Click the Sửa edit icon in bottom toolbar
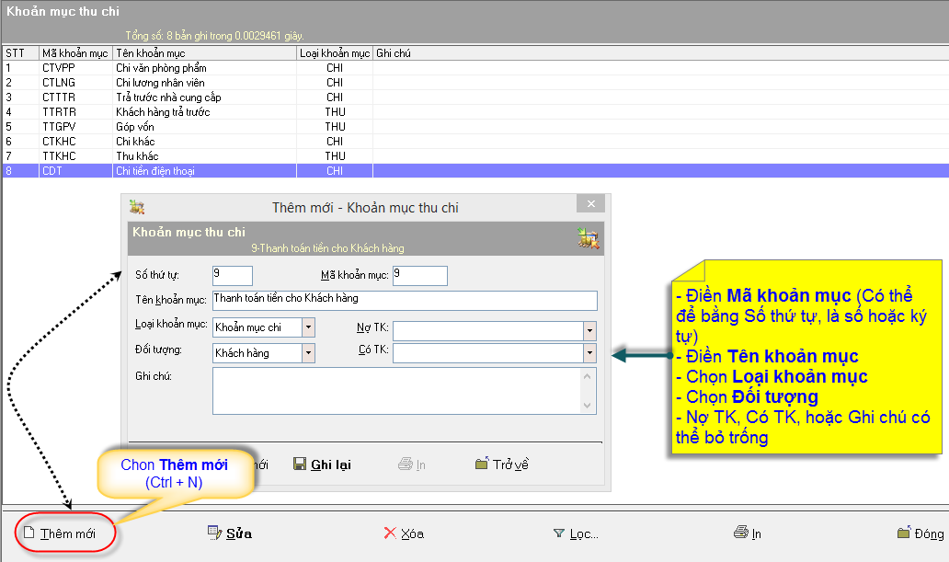 pyautogui.click(x=215, y=533)
